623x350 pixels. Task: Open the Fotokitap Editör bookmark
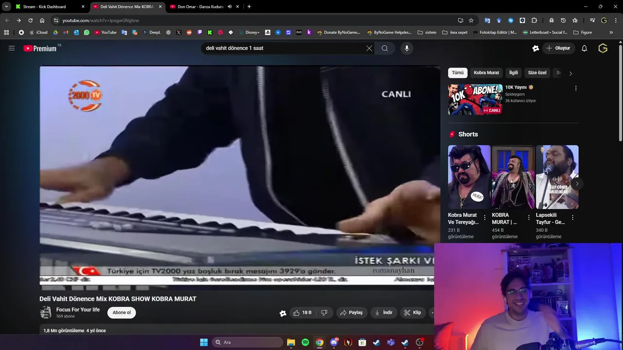coord(495,33)
